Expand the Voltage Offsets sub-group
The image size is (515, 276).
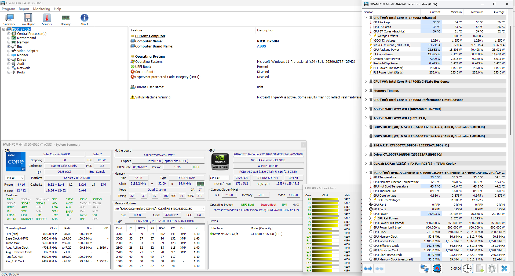(x=370, y=36)
